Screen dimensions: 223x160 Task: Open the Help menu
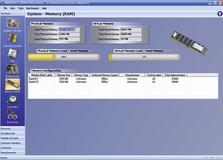(44, 8)
